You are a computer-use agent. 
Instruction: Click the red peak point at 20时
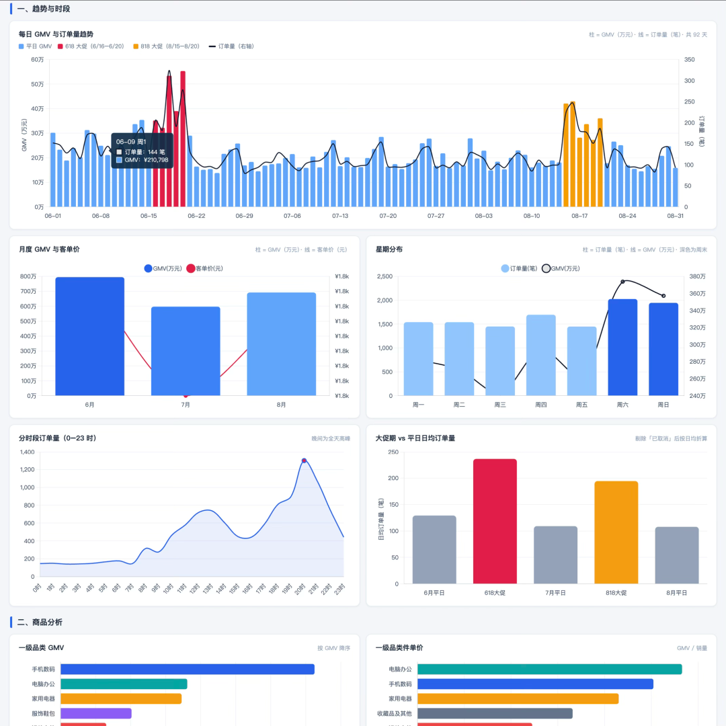click(x=305, y=460)
